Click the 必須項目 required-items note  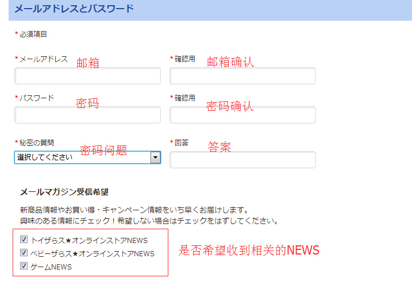33,34
